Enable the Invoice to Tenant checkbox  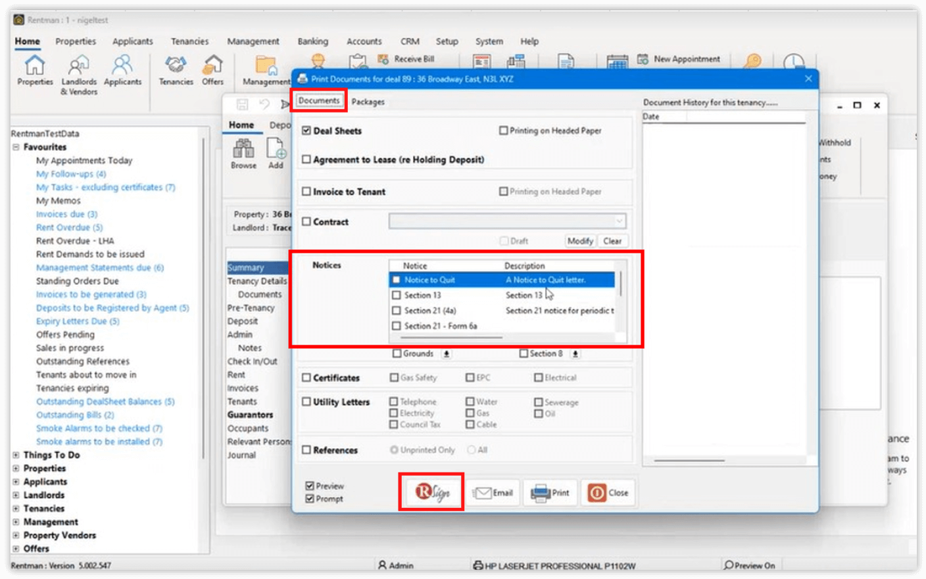coord(306,191)
